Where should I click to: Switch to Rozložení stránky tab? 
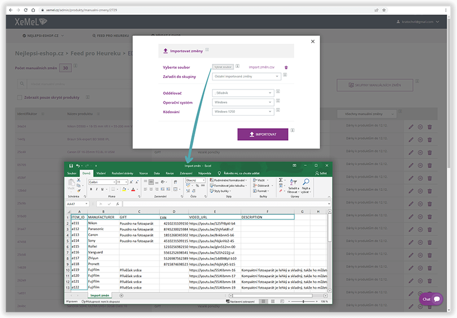[x=122, y=173]
